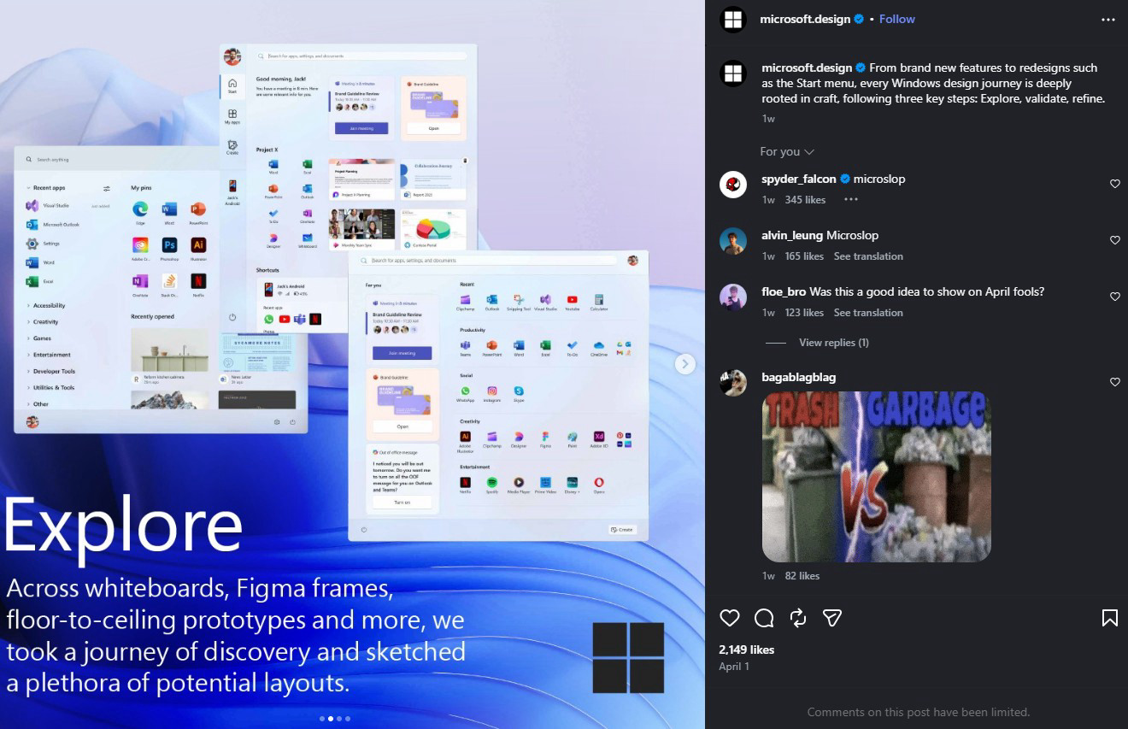The width and height of the screenshot is (1128, 729).
Task: Open microsoft.design avatar in the post header
Action: click(x=733, y=20)
